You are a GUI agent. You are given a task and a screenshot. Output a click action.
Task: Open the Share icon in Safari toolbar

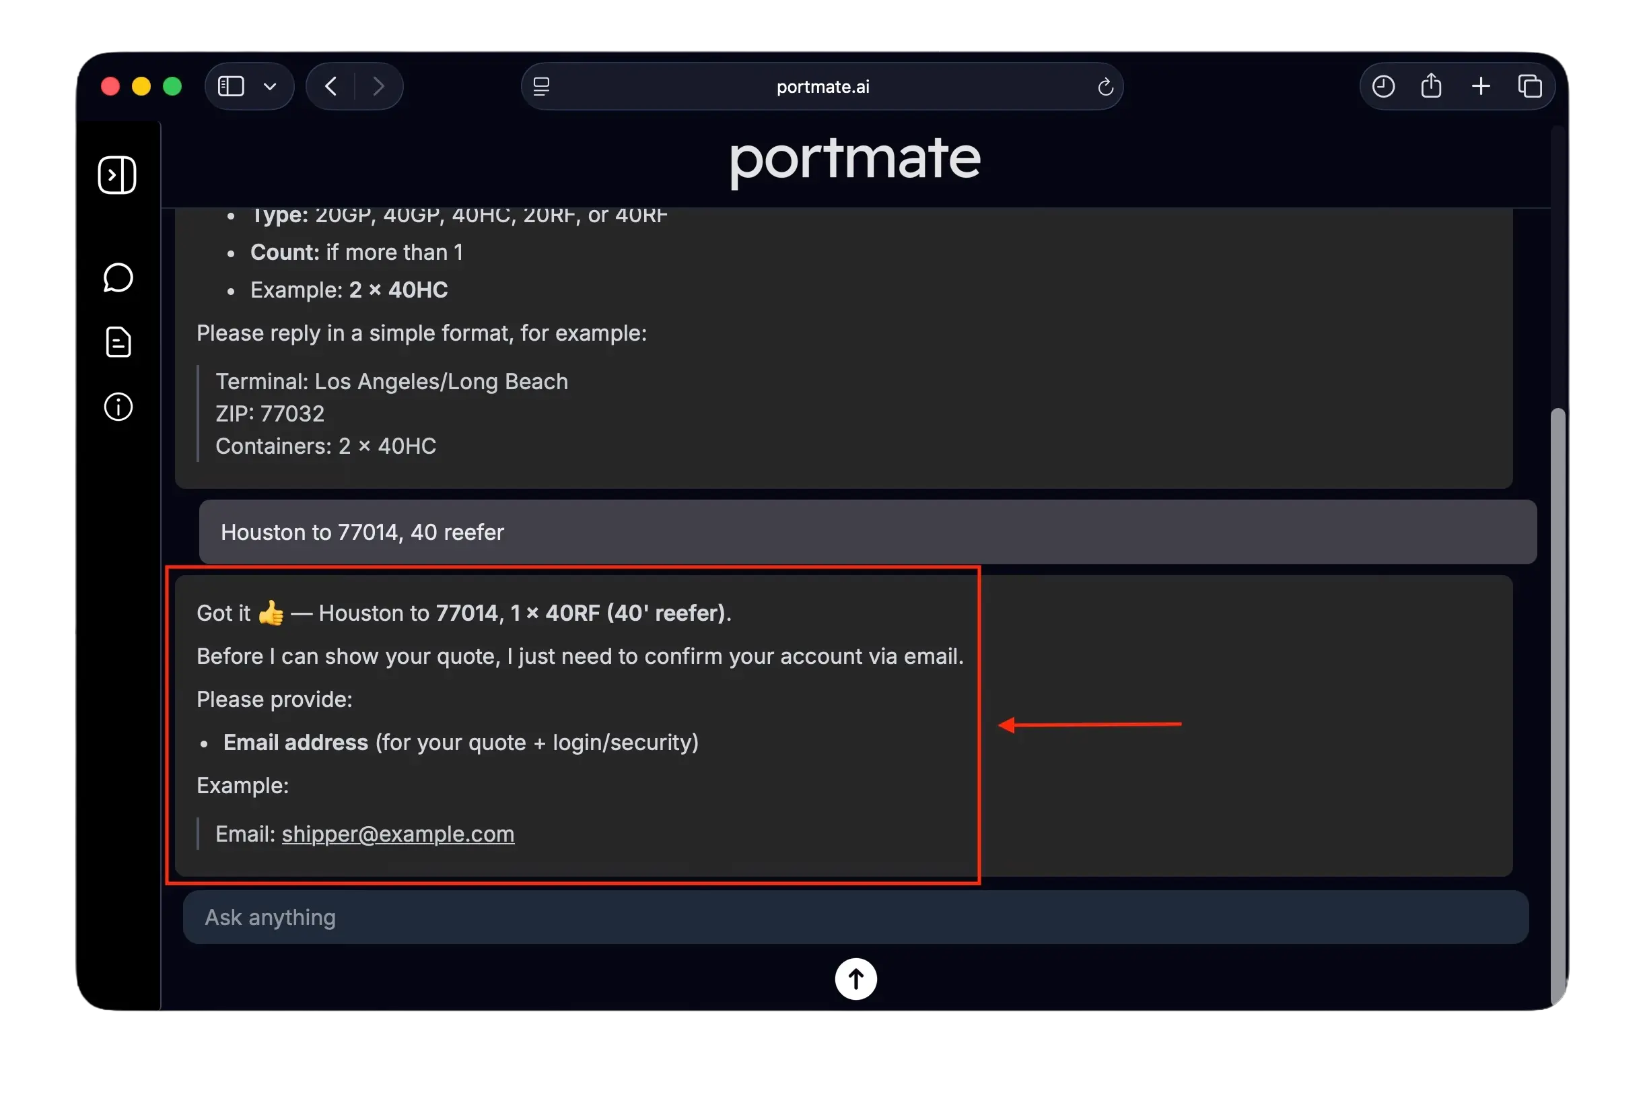[x=1431, y=86]
